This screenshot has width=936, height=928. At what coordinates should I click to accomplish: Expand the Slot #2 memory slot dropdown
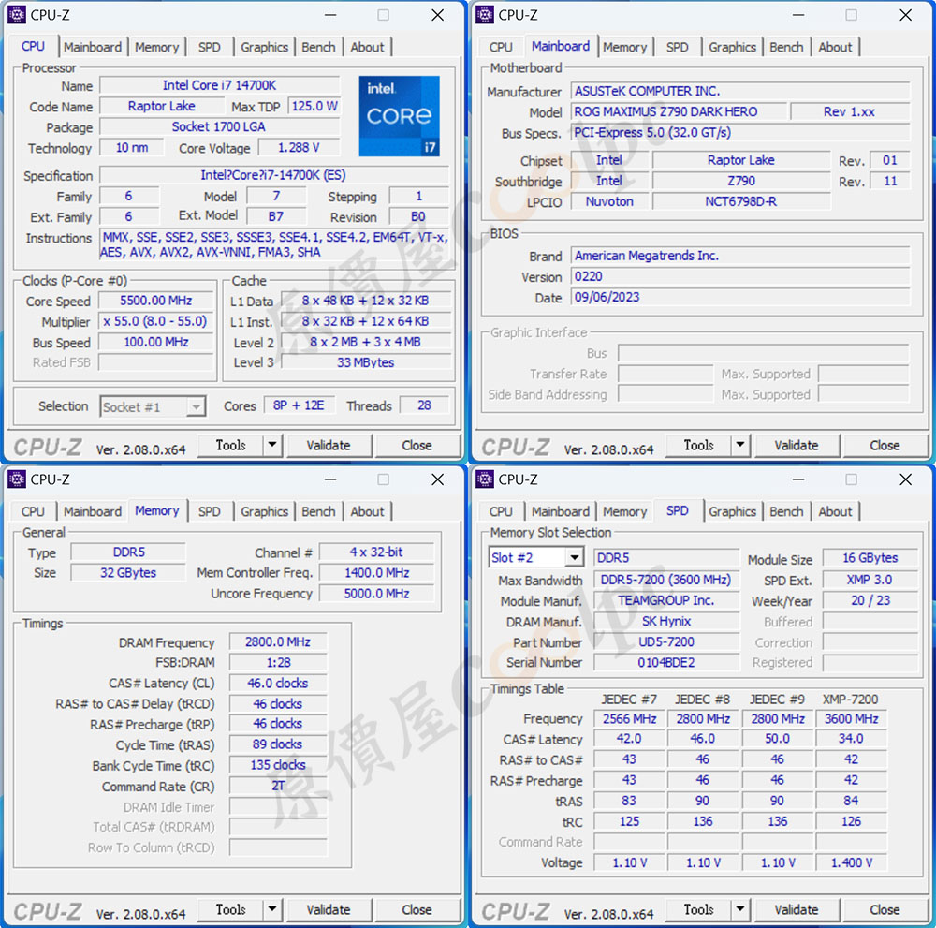tap(574, 558)
